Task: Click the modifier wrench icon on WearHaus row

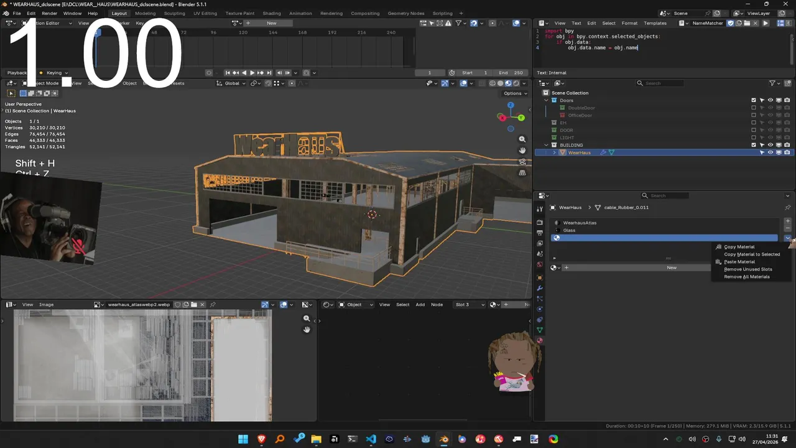Action: [603, 152]
